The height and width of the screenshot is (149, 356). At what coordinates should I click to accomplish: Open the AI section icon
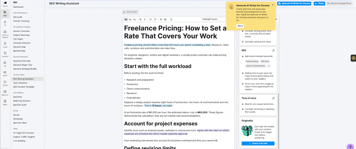(5, 23)
